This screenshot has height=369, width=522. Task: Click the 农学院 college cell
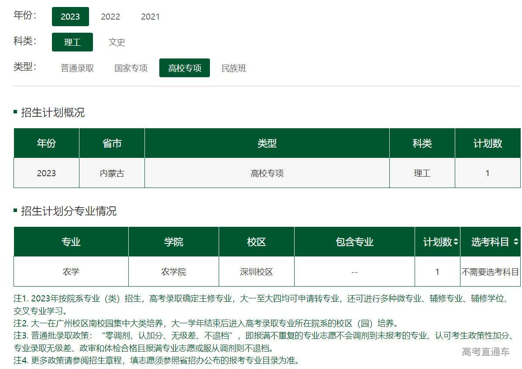[x=174, y=272]
